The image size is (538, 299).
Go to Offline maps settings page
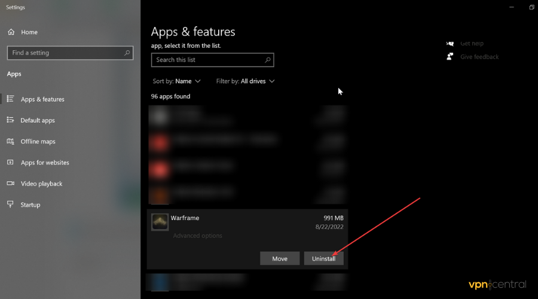click(x=38, y=142)
